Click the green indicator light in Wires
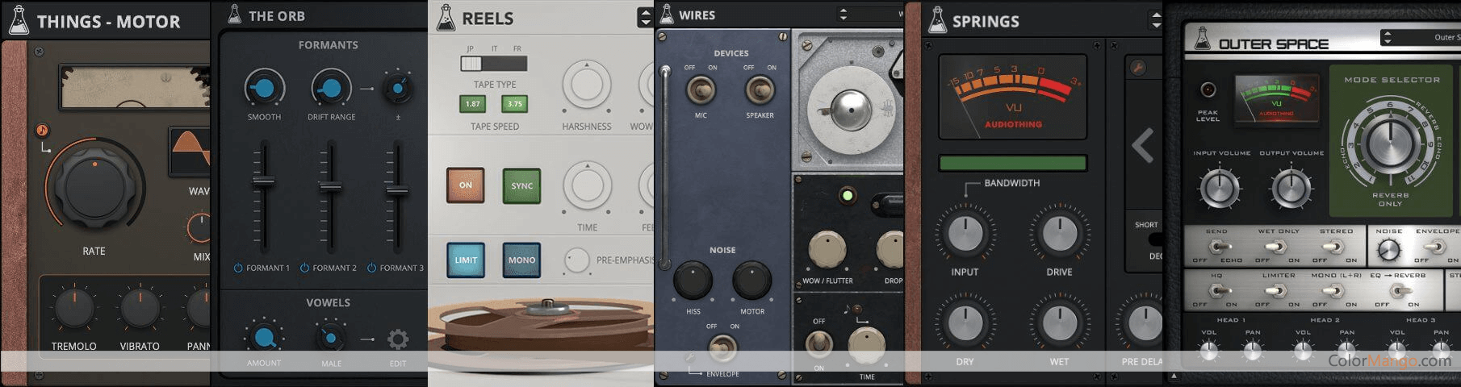 click(847, 195)
